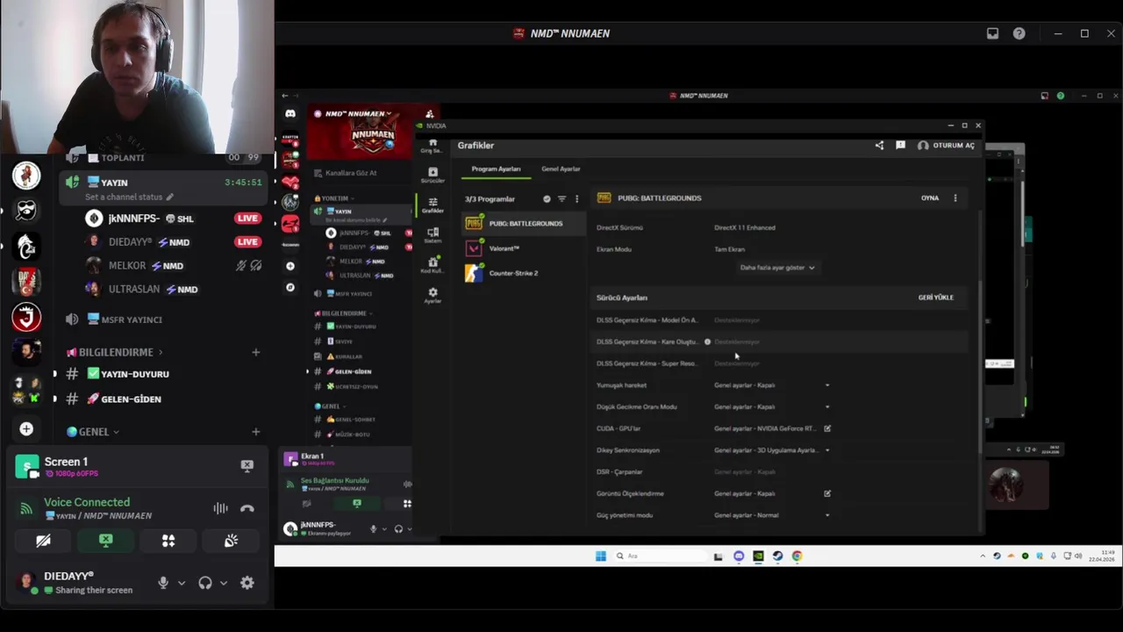Click LIVE badge next to DIEDAYY
The width and height of the screenshot is (1123, 632).
coord(247,242)
